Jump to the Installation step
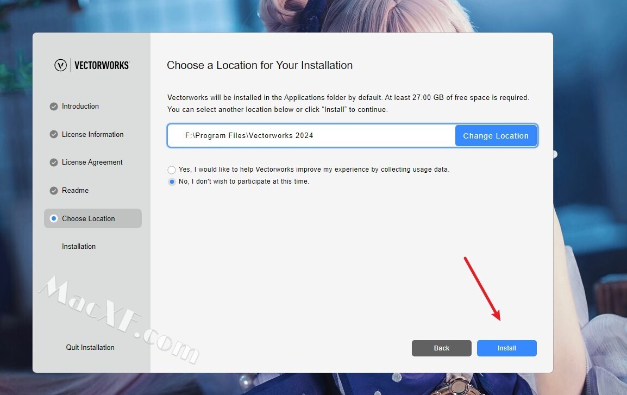 pyautogui.click(x=79, y=246)
